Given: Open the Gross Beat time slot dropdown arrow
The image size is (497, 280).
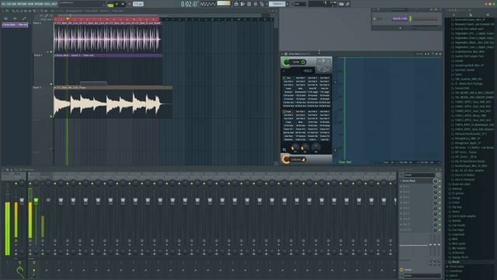Looking at the screenshot, I should (x=304, y=62).
